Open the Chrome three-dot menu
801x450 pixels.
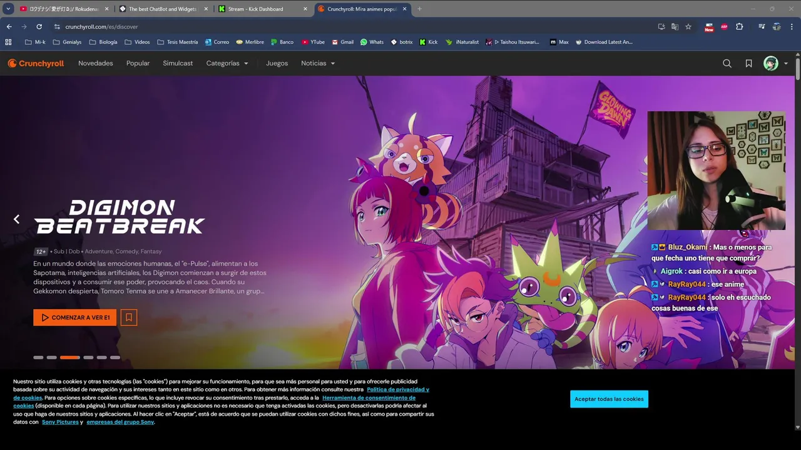792,27
